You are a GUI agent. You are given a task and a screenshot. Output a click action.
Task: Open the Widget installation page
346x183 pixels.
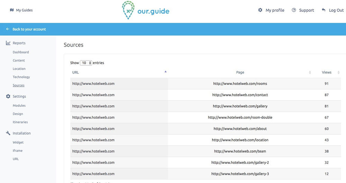click(18, 143)
